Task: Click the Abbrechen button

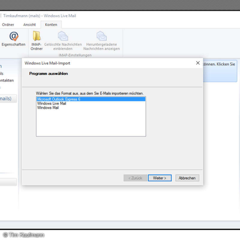Action: [x=187, y=178]
